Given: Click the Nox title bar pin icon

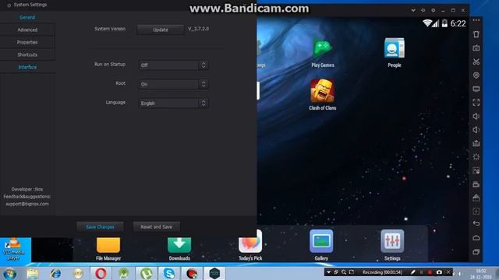Looking at the screenshot, I should 423,10.
